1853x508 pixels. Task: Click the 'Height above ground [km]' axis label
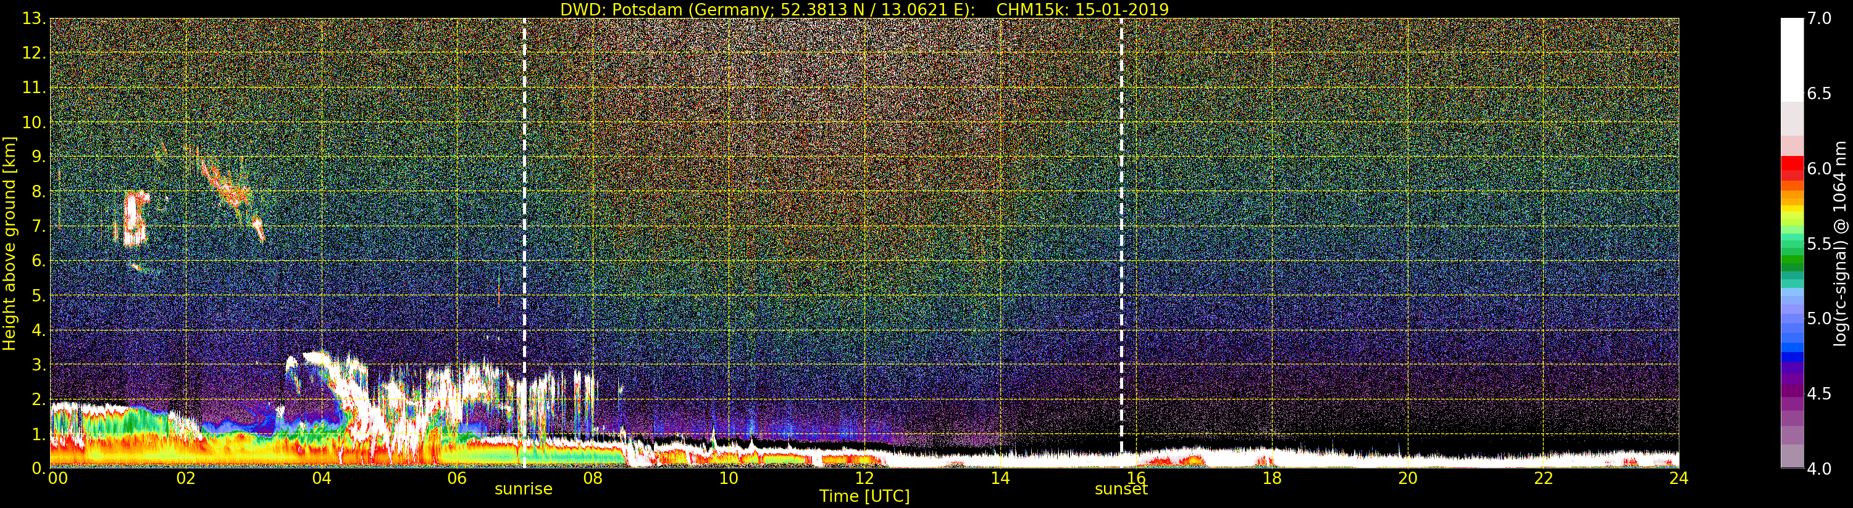click(x=9, y=244)
